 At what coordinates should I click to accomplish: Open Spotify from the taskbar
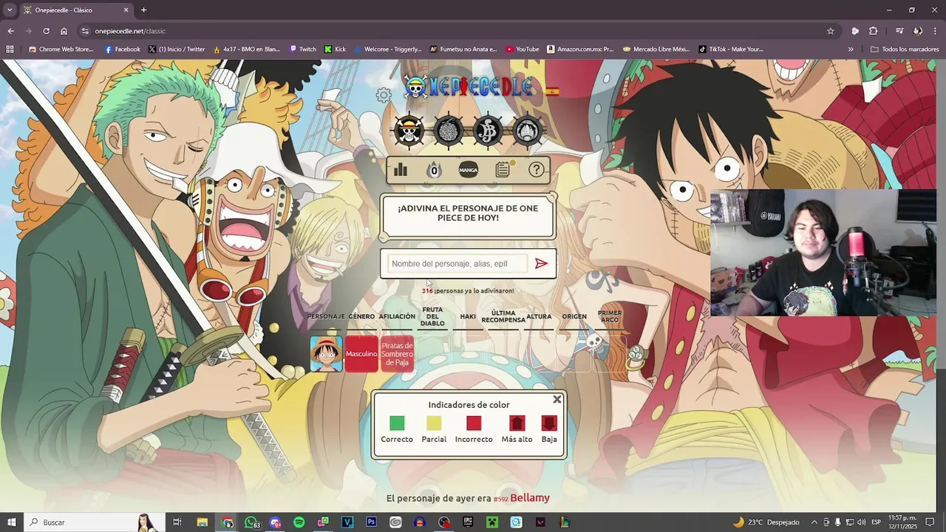(x=299, y=522)
